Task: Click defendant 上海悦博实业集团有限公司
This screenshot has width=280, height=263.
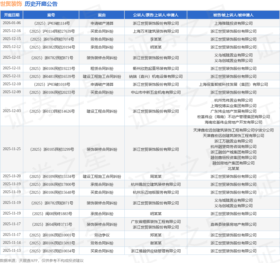Action: coord(234,106)
